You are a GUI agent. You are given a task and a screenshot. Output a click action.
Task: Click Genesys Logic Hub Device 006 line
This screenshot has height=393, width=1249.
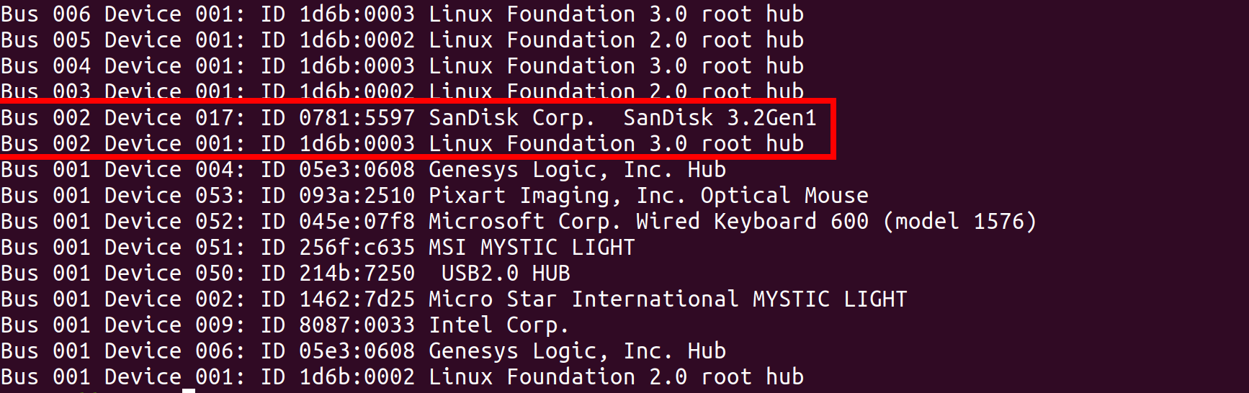click(x=363, y=351)
